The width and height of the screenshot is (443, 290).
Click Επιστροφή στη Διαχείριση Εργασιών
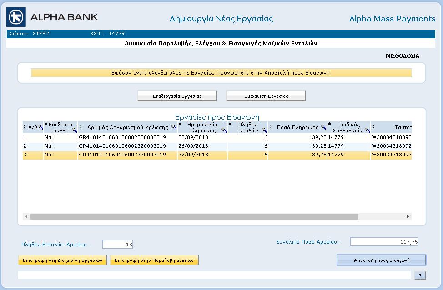pos(62,260)
